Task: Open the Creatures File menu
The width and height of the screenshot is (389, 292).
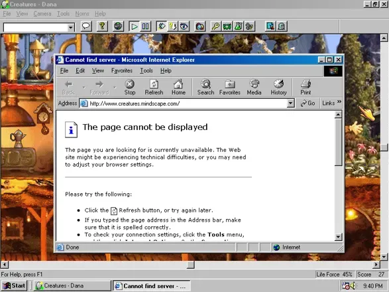Action: pyautogui.click(x=7, y=14)
